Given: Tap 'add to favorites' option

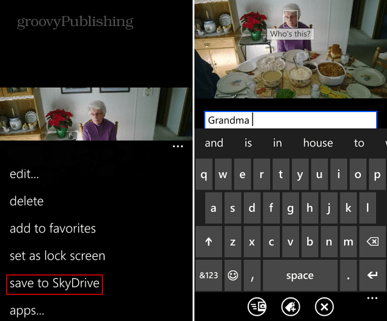Looking at the screenshot, I should pos(53,228).
